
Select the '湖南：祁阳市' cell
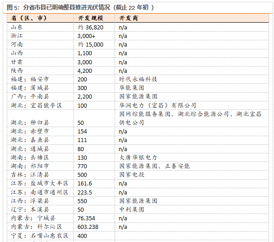(30, 166)
